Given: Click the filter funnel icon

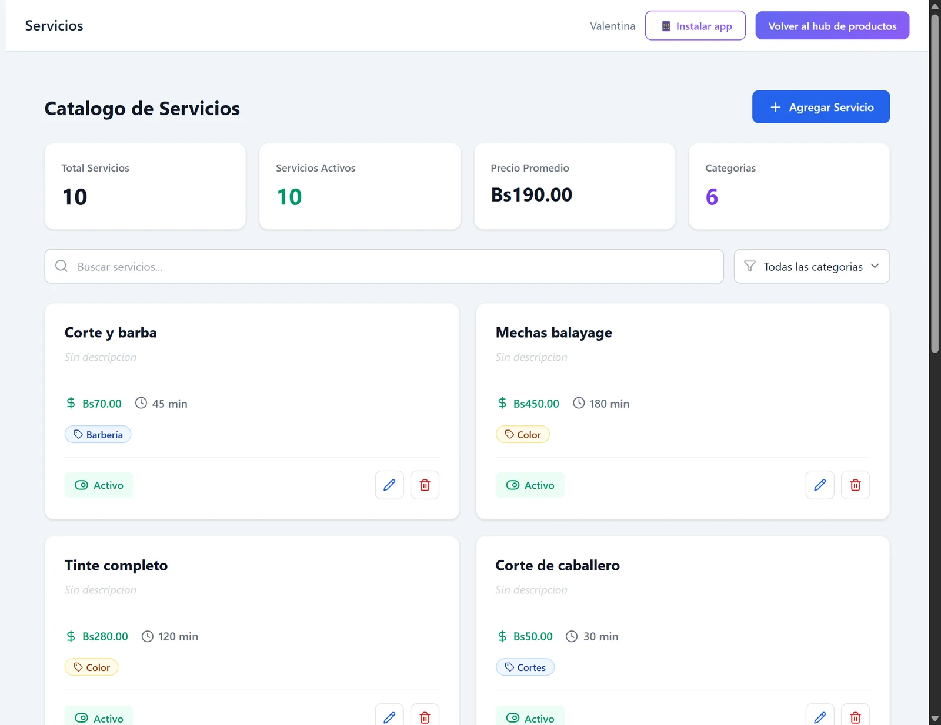Looking at the screenshot, I should [x=749, y=266].
